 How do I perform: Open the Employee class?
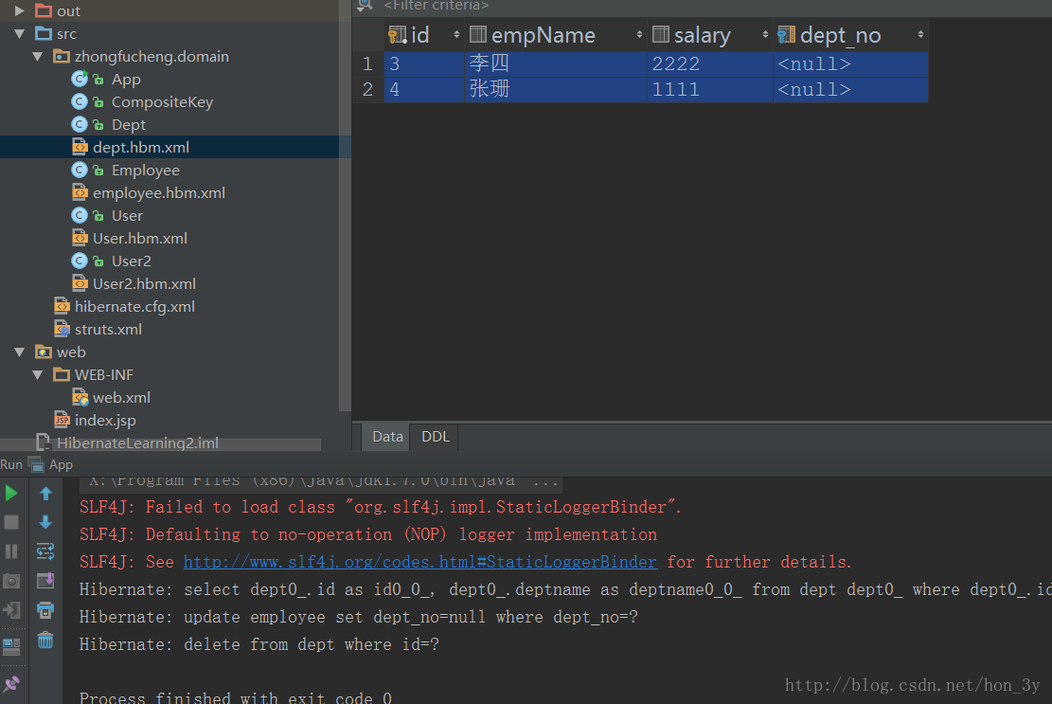145,171
